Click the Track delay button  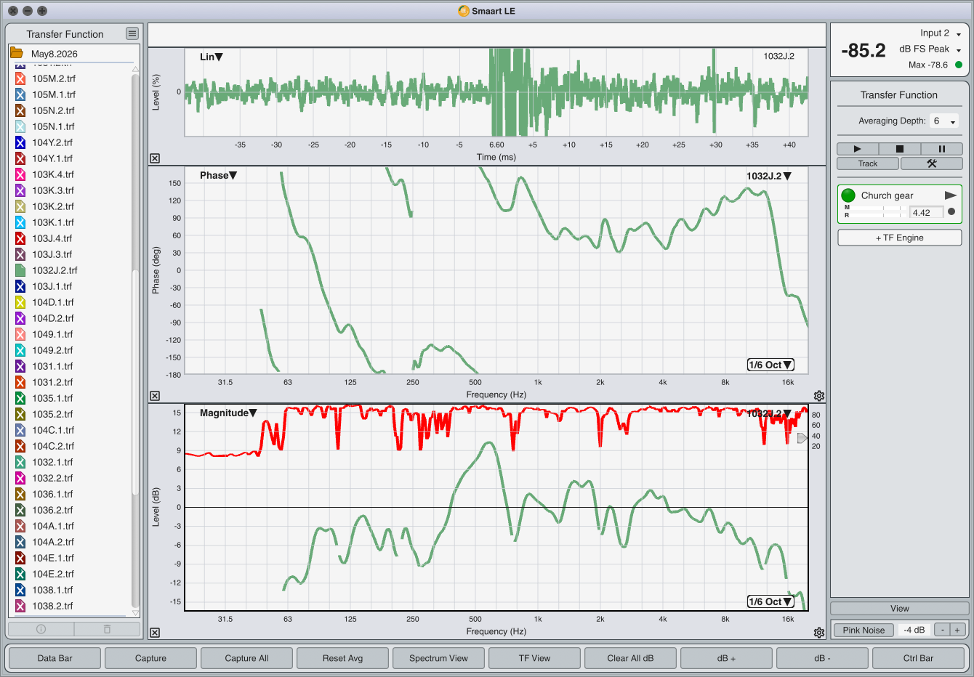(868, 163)
